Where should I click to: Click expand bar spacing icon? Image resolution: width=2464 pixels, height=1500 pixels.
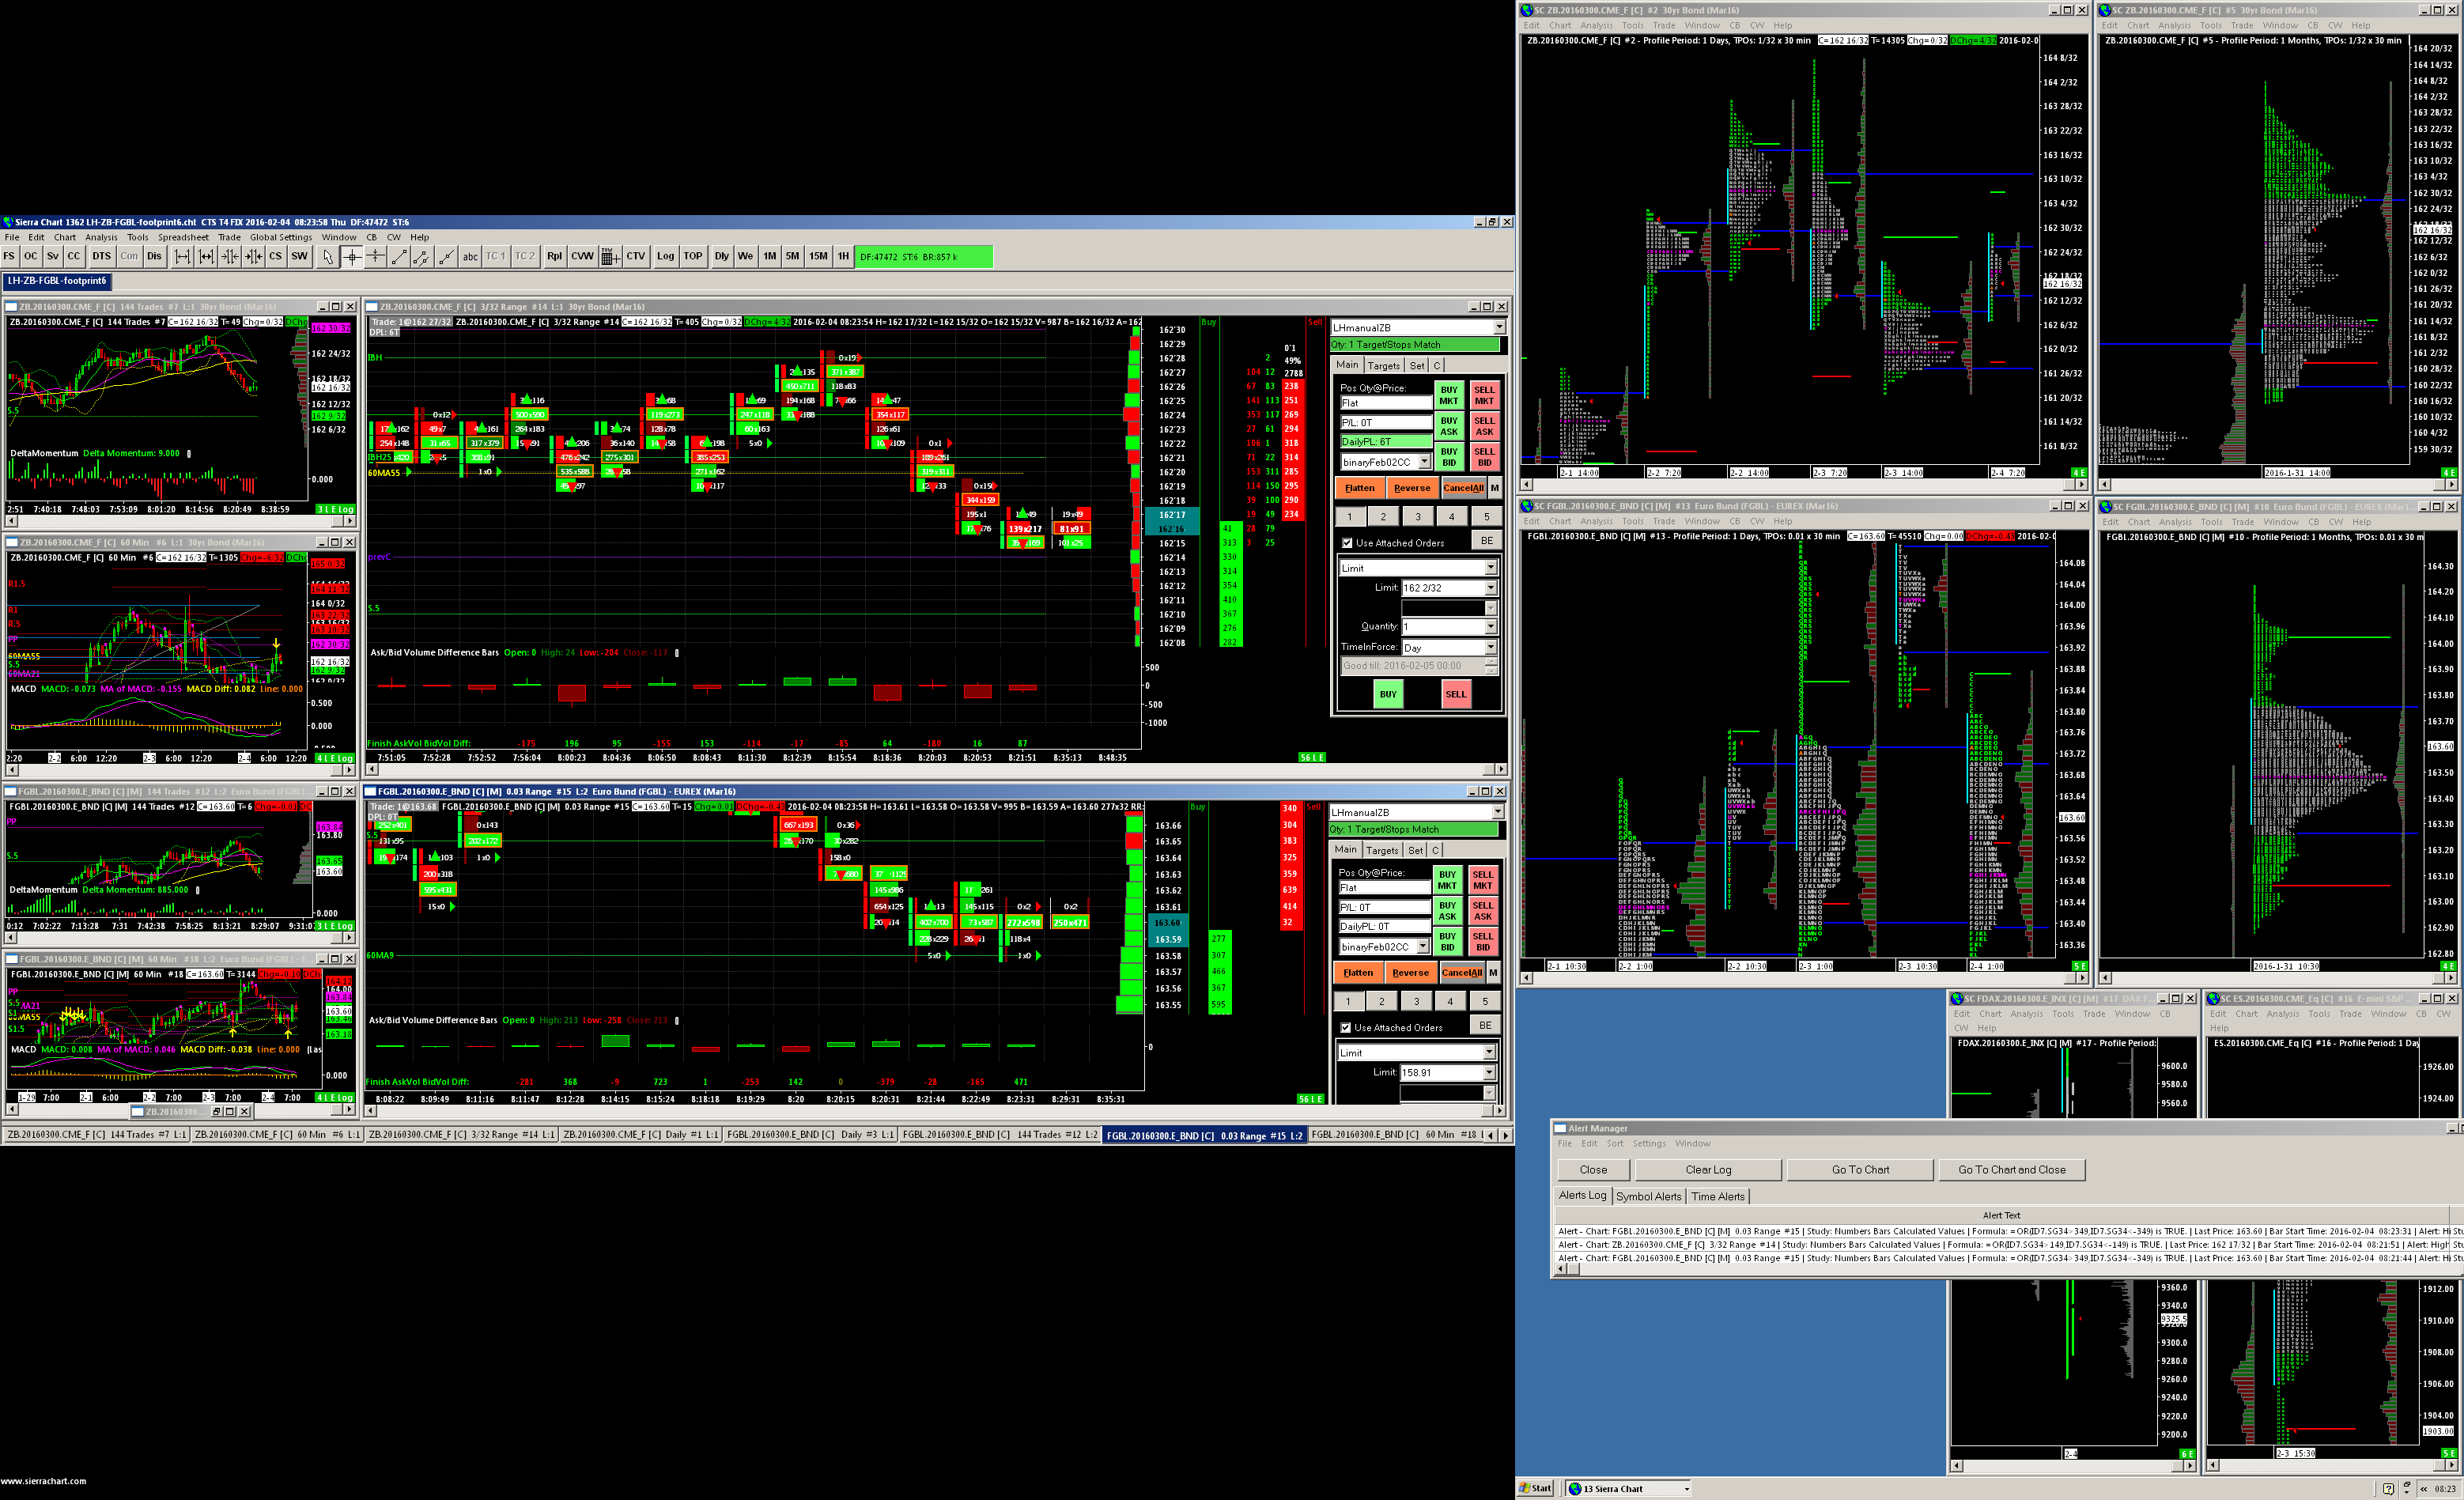pyautogui.click(x=182, y=257)
